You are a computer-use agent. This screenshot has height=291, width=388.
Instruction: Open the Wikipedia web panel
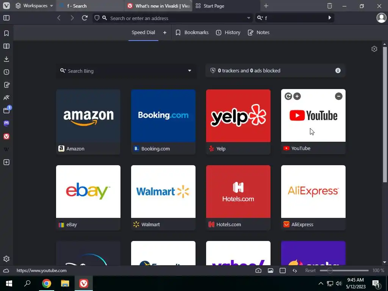pos(6,149)
